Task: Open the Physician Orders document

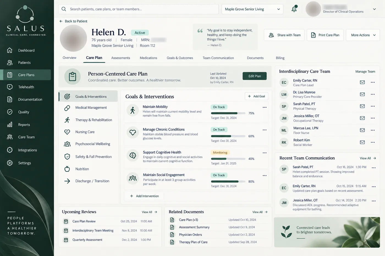Action: tap(190, 235)
